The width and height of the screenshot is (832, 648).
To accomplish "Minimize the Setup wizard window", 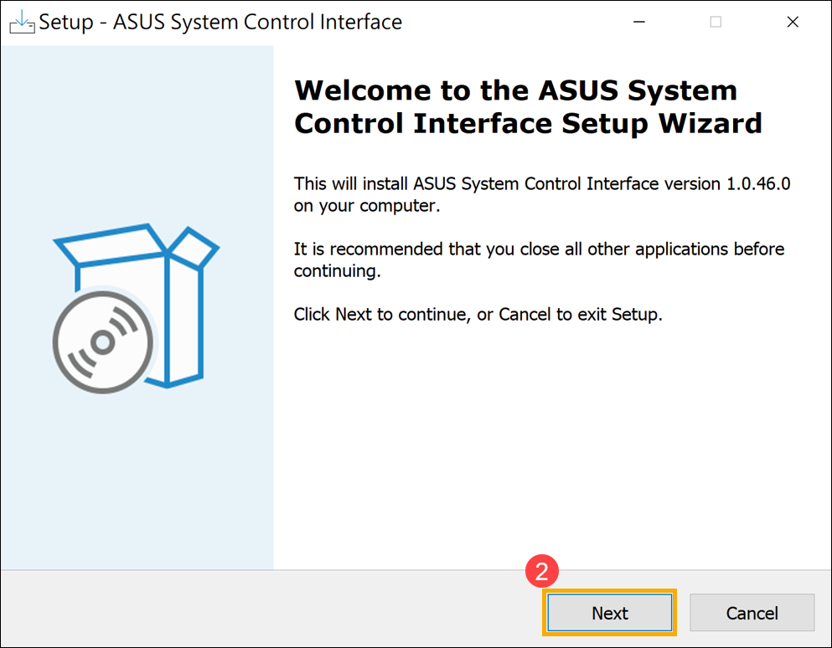I will coord(638,23).
